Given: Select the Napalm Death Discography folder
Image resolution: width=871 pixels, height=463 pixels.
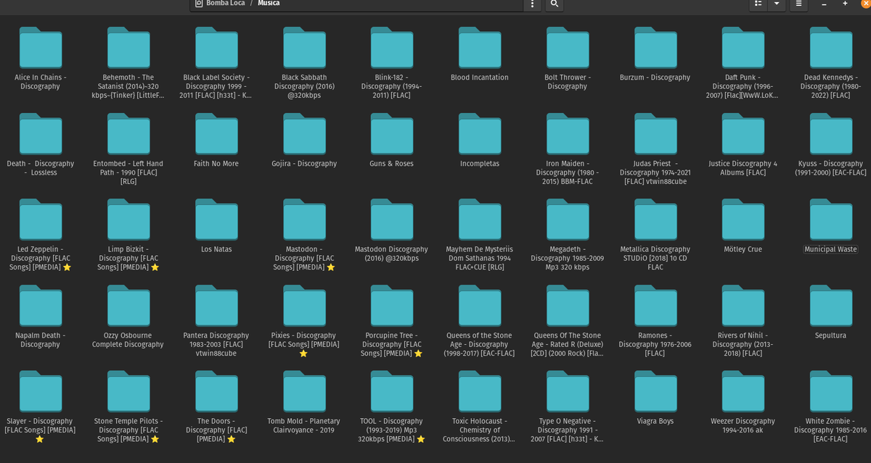Looking at the screenshot, I should coord(41,306).
